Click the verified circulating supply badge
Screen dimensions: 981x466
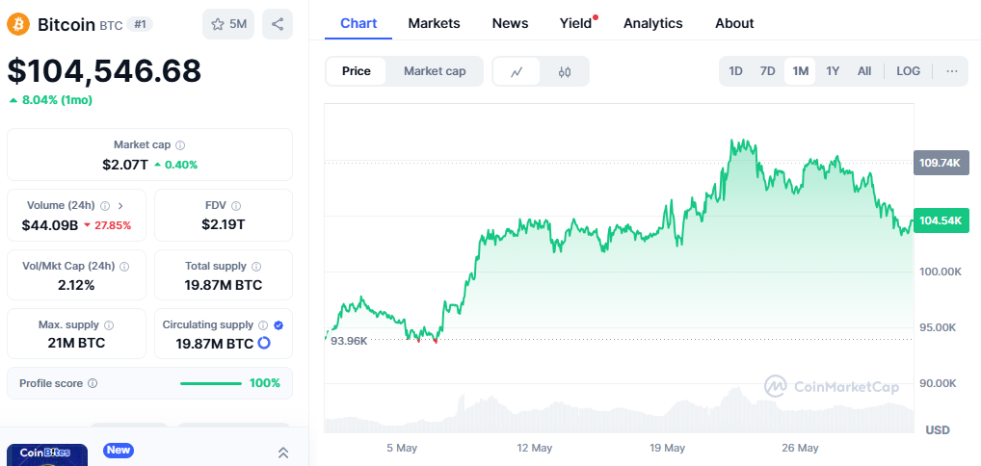tap(278, 325)
